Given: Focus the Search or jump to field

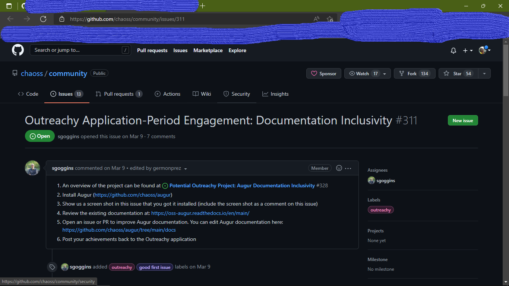Looking at the screenshot, I should click(80, 50).
